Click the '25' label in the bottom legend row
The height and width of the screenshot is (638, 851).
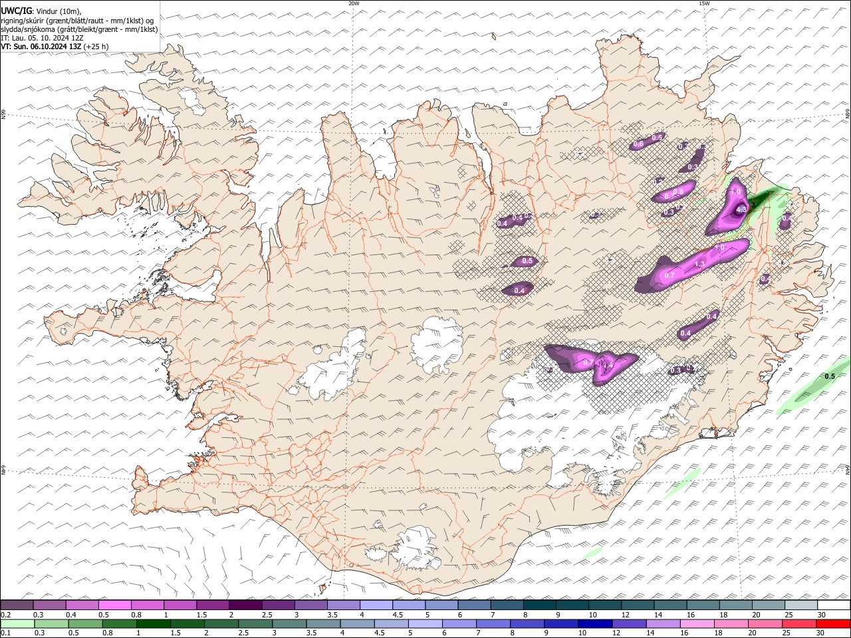(x=787, y=633)
